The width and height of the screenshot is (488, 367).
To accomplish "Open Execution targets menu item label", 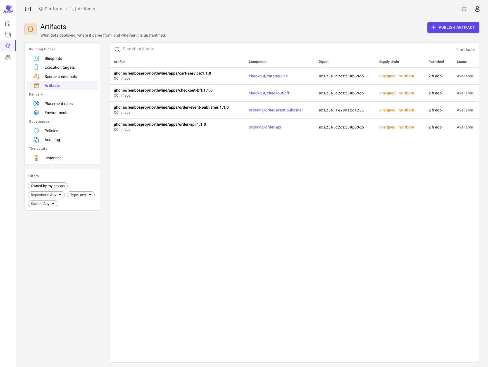I will coord(59,67).
